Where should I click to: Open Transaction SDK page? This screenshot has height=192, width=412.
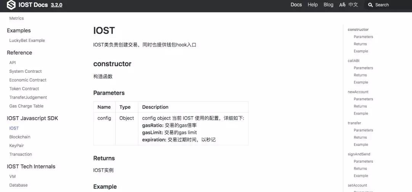coord(21,154)
